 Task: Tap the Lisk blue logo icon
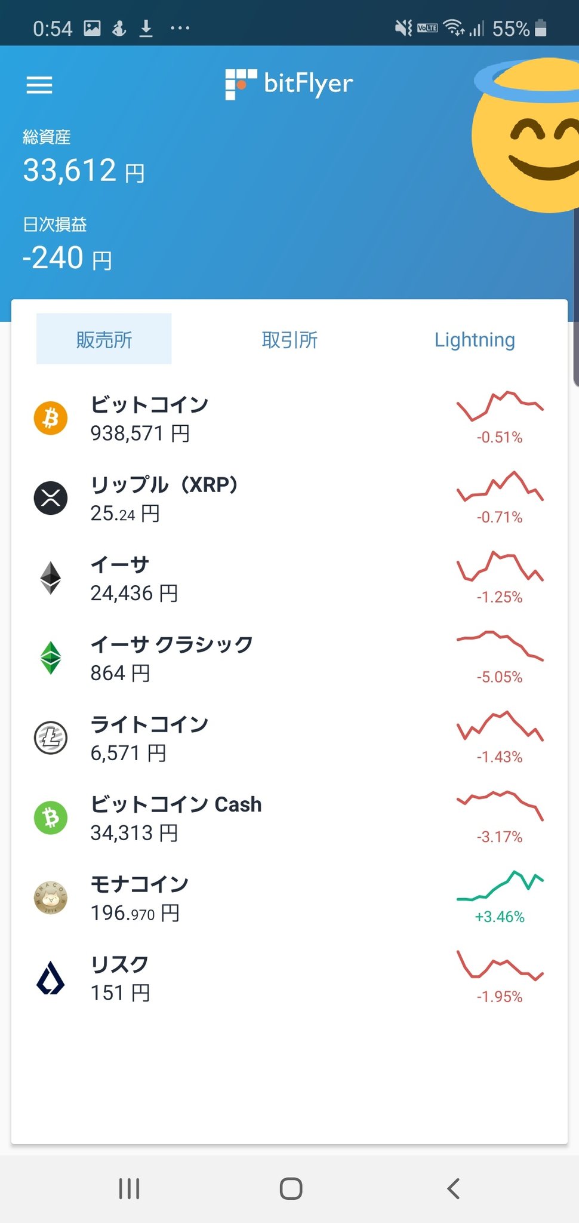pyautogui.click(x=51, y=978)
